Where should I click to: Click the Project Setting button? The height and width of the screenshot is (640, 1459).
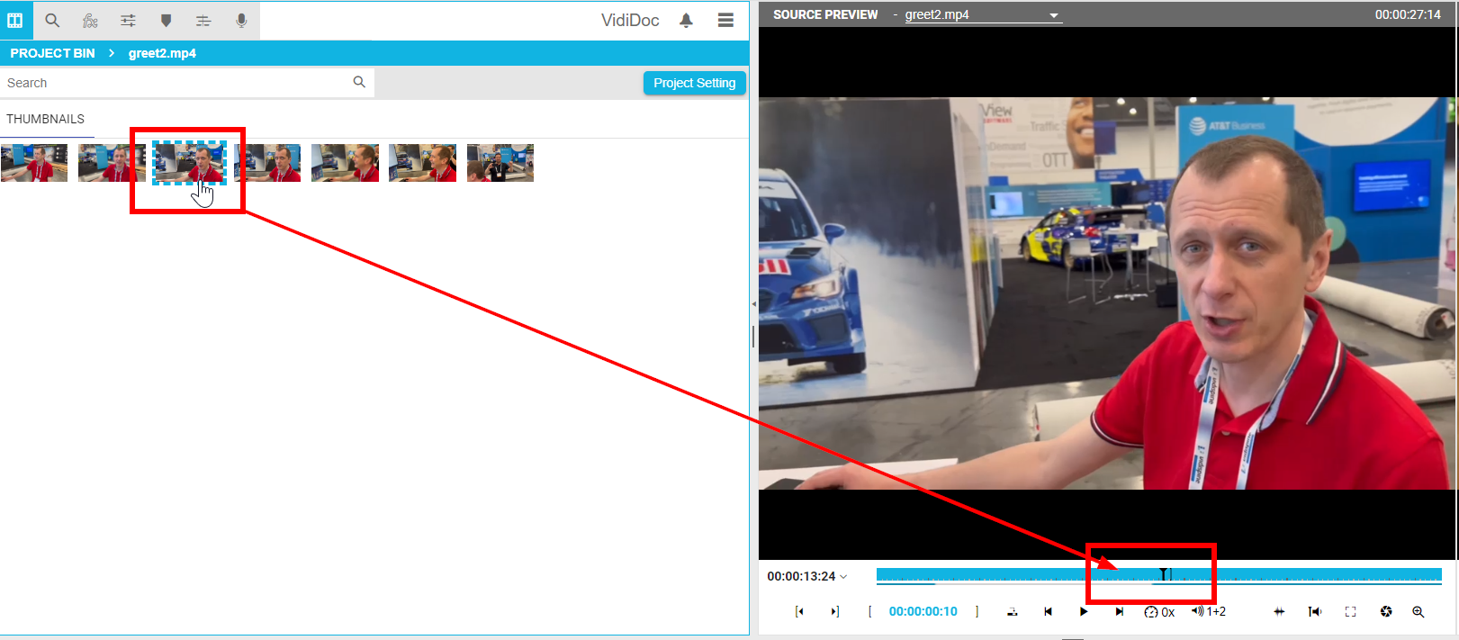(694, 83)
